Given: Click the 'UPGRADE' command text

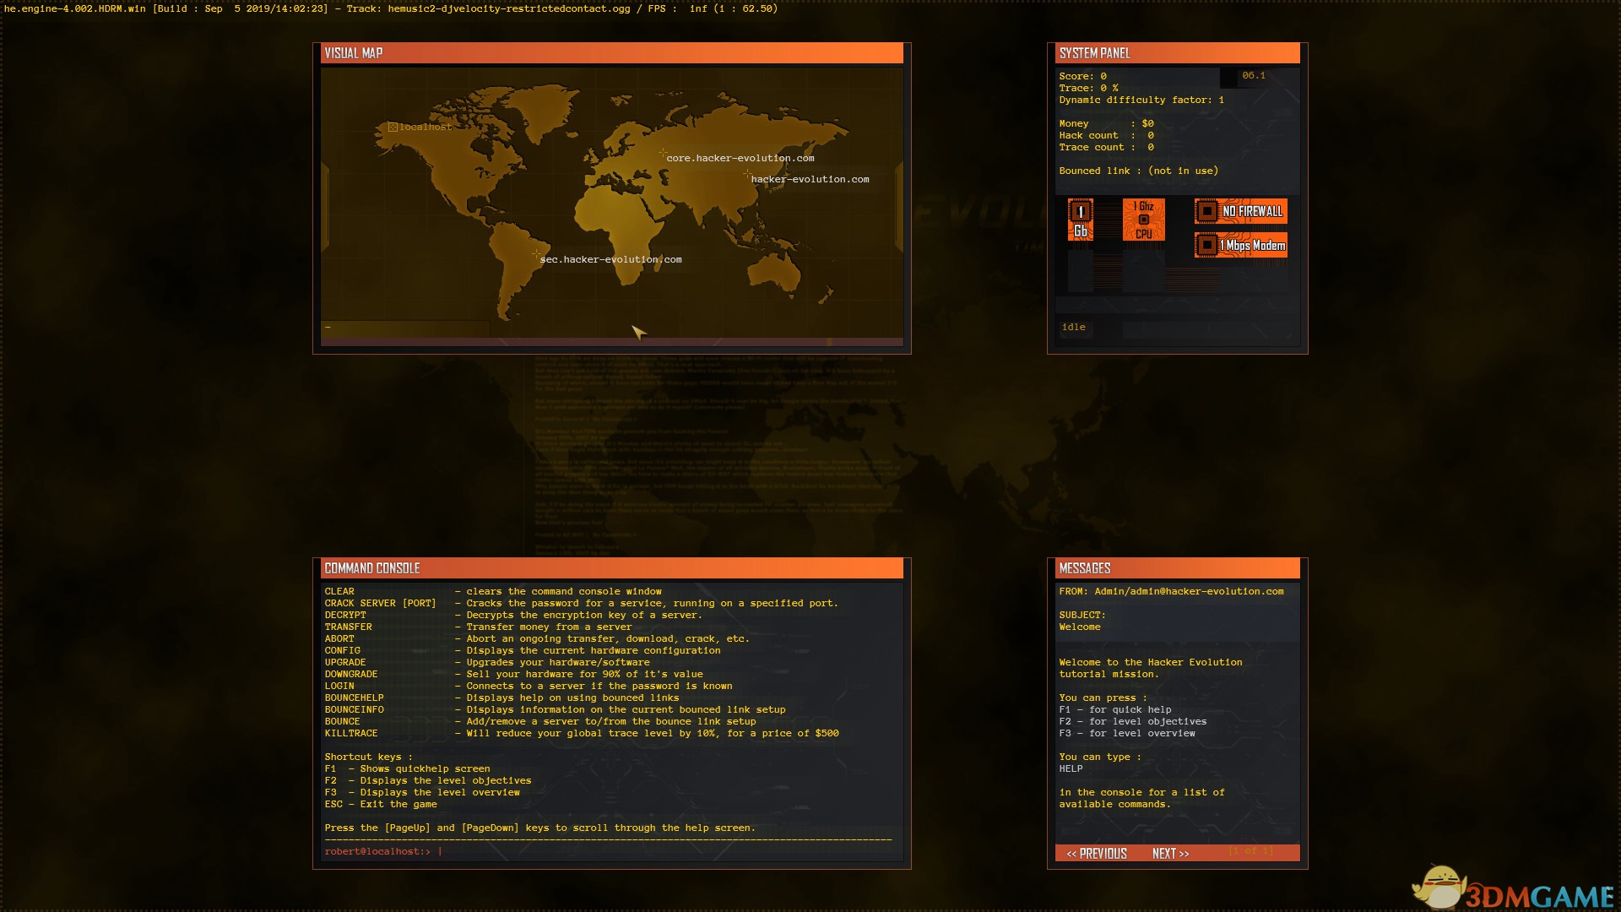Looking at the screenshot, I should (x=345, y=663).
